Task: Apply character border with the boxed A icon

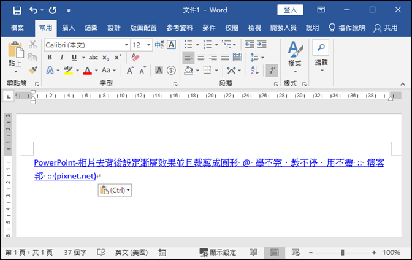Action: [x=171, y=45]
